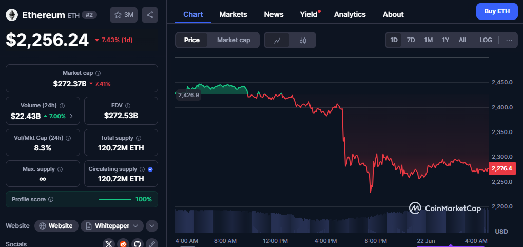Click the Buy ETH button
Viewport: 523px width, 247px height.
(x=497, y=11)
